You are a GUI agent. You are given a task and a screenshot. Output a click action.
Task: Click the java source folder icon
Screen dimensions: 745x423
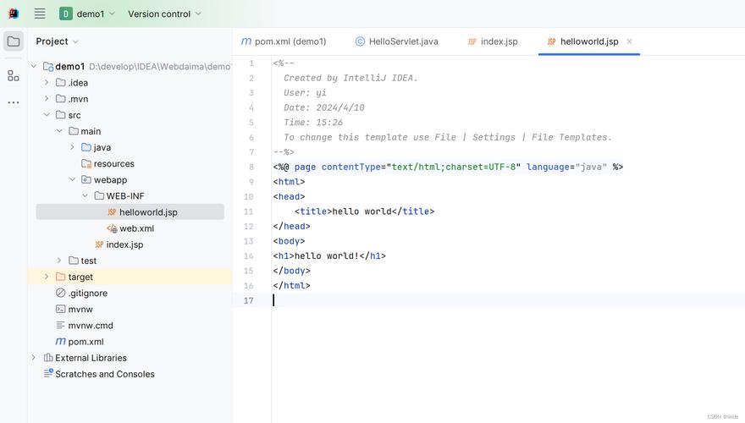click(86, 147)
